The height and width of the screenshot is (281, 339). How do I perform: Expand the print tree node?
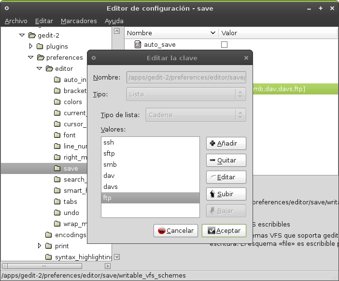39,246
